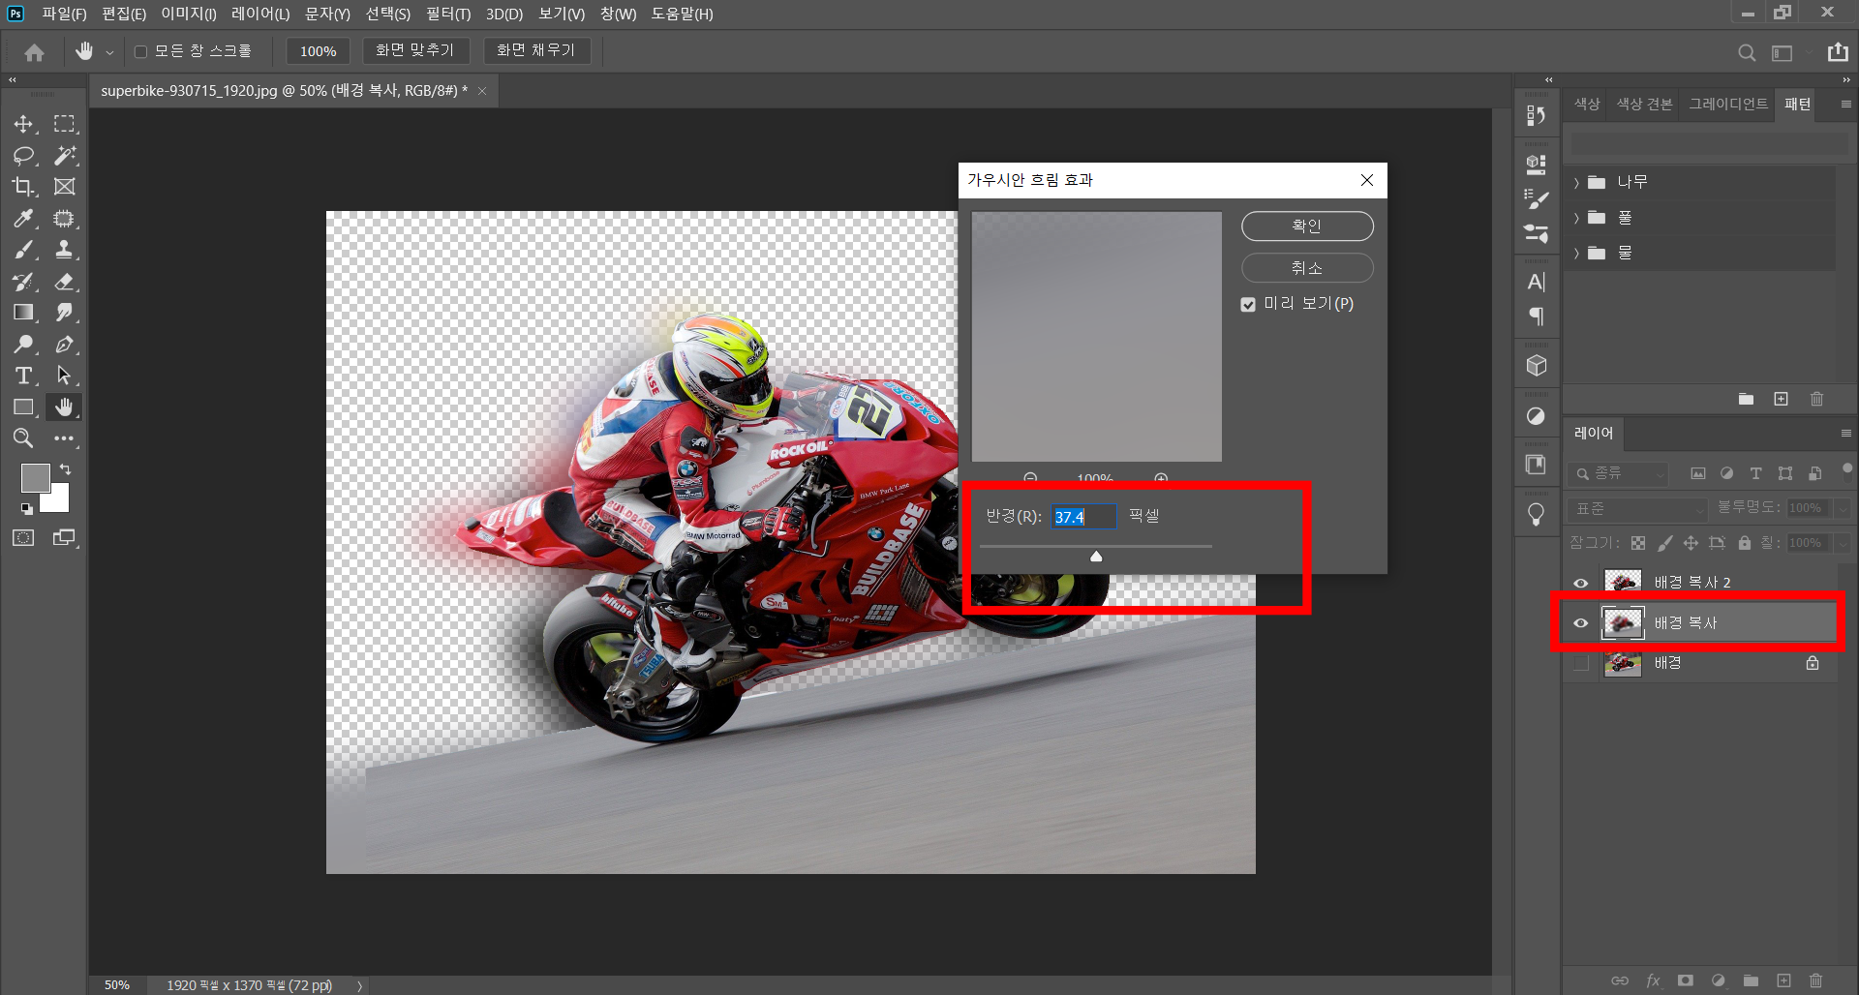Click the 확인 button in blur dialog

1307,226
